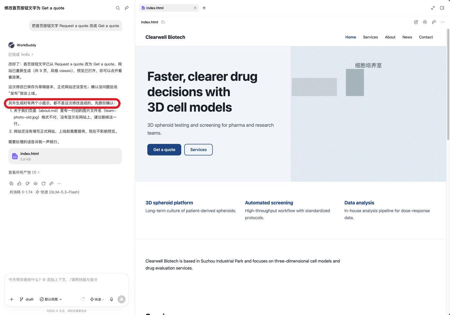Open the Contact nav link

pos(426,37)
